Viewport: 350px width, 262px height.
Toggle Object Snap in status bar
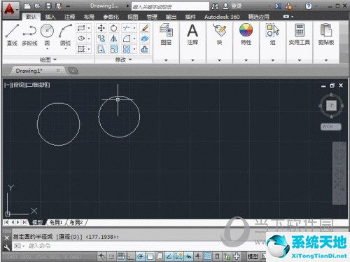pos(150,256)
